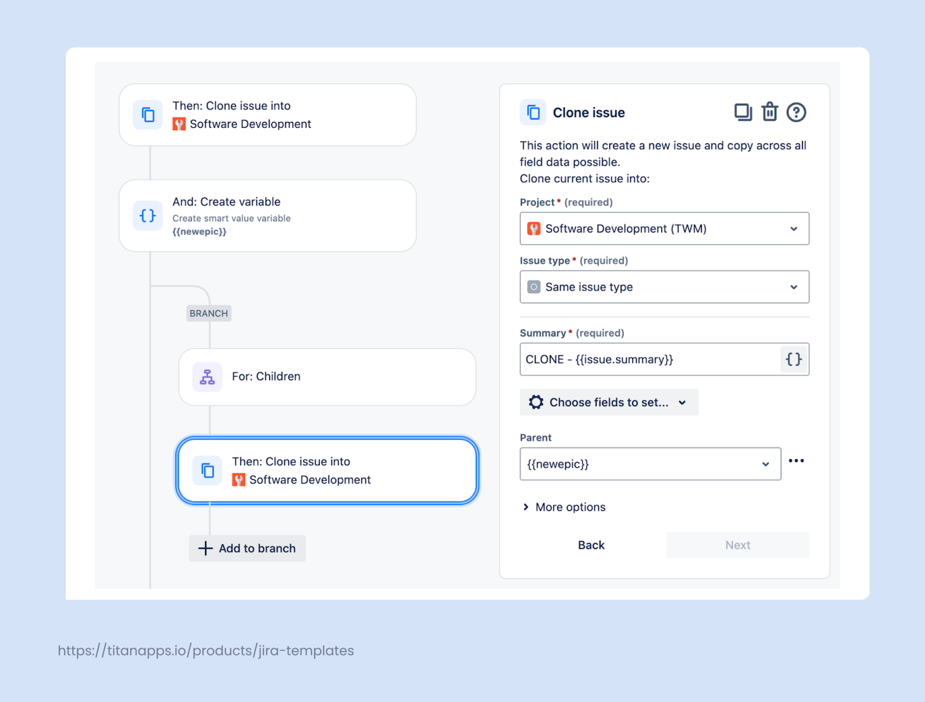Click the Back button
Image resolution: width=925 pixels, height=702 pixels.
pos(590,545)
